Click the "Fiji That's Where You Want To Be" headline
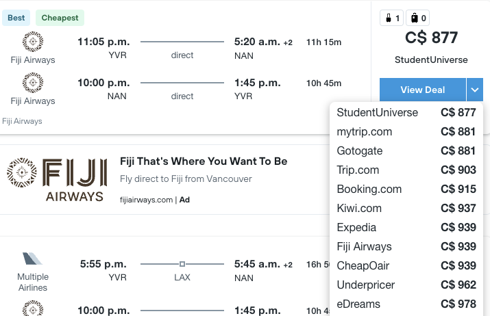The width and height of the screenshot is (490, 316). pos(204,161)
